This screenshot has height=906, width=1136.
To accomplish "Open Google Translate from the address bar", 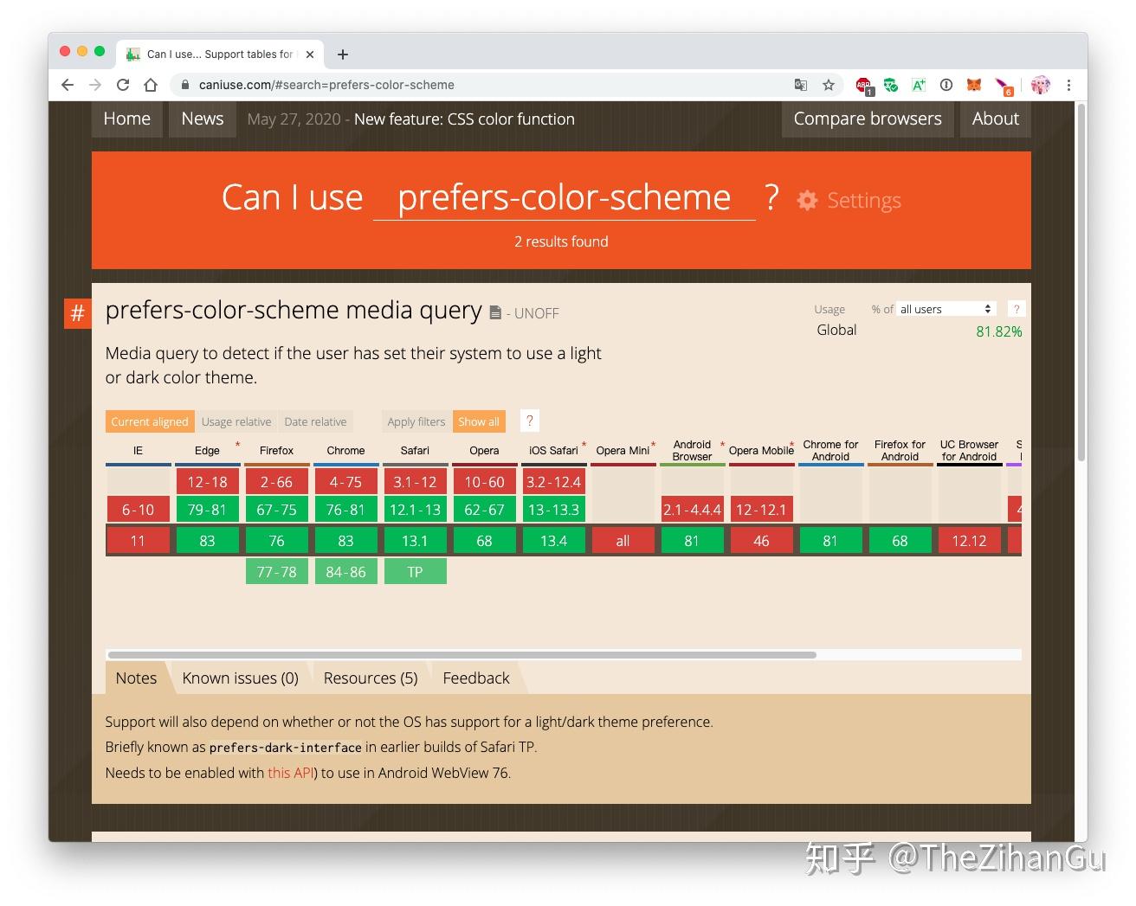I will [801, 85].
